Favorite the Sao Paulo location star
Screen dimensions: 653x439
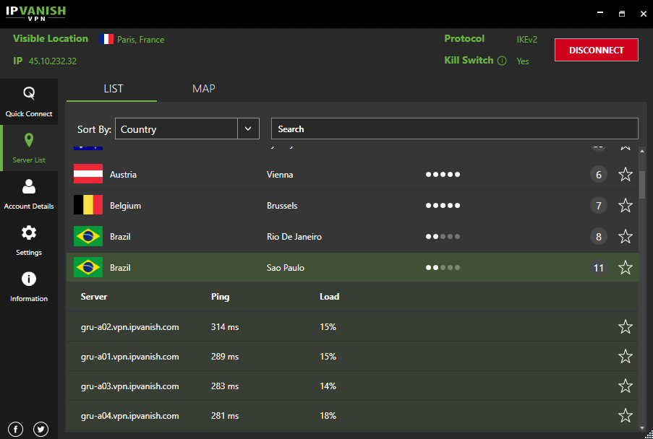coord(625,267)
